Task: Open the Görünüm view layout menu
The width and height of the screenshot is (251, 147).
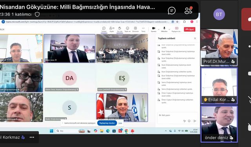Action: click(135, 29)
